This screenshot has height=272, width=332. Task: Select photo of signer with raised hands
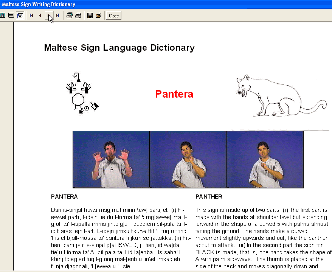click(x=111, y=160)
